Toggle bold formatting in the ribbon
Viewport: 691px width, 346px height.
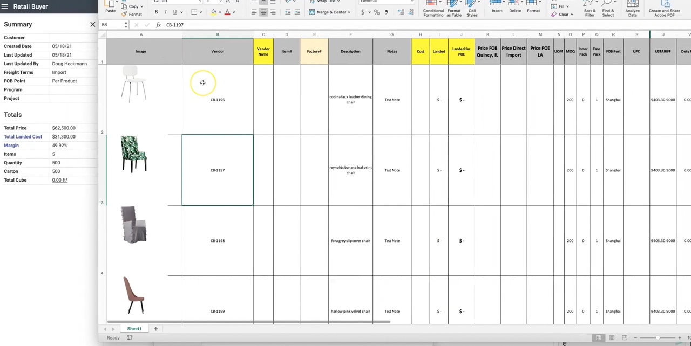pyautogui.click(x=156, y=12)
